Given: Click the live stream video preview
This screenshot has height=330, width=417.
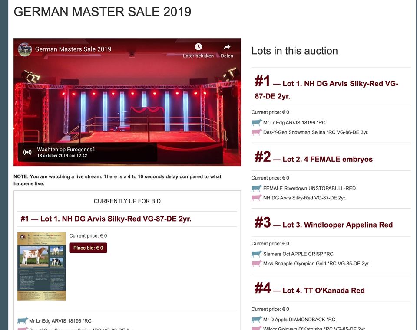Looking at the screenshot, I should (x=127, y=102).
